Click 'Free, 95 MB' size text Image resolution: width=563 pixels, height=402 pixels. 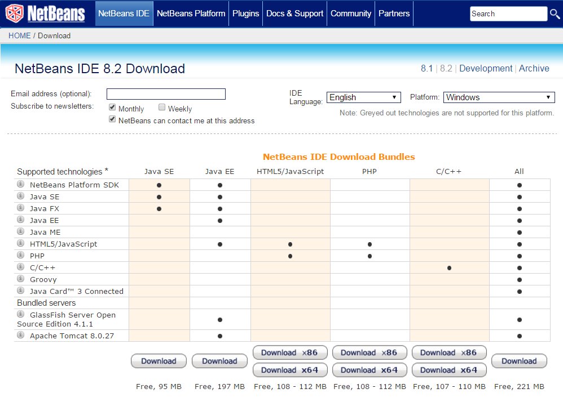tap(159, 386)
